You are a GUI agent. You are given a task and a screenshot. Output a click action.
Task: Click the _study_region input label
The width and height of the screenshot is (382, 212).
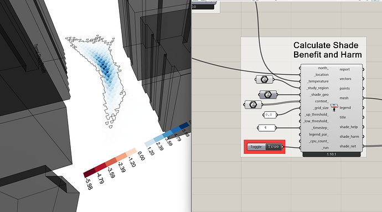[x=317, y=88]
